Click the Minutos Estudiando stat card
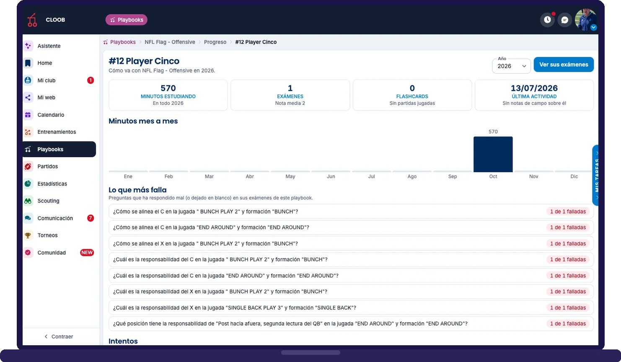The height and width of the screenshot is (362, 621). [x=168, y=95]
